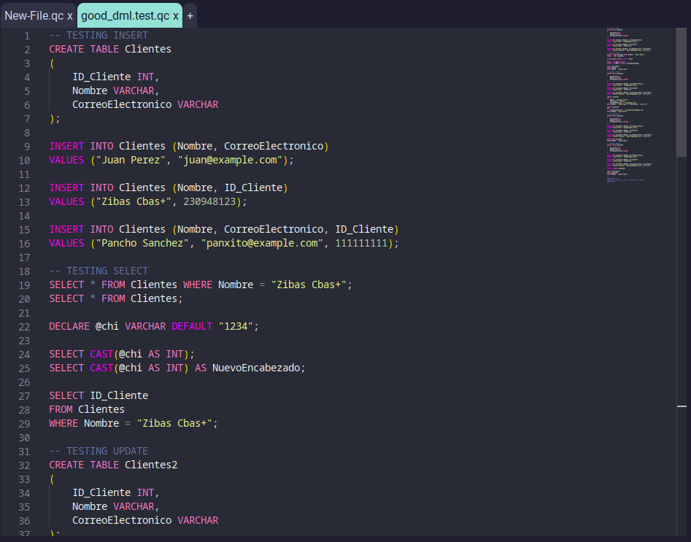This screenshot has height=542, width=691.
Task: Click the DEFAULT keyword on line 22
Action: click(x=192, y=326)
